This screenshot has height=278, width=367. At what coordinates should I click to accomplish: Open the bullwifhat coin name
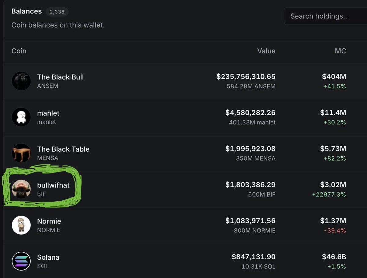tap(53, 185)
